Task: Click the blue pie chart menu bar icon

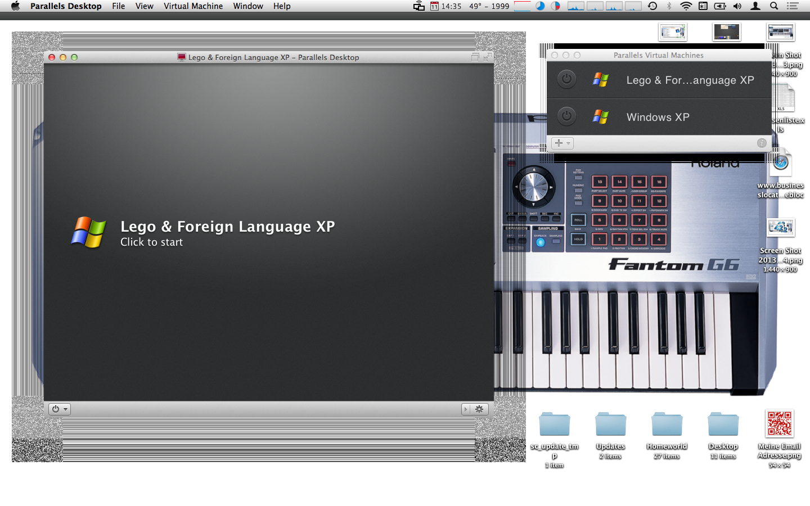Action: click(x=540, y=6)
